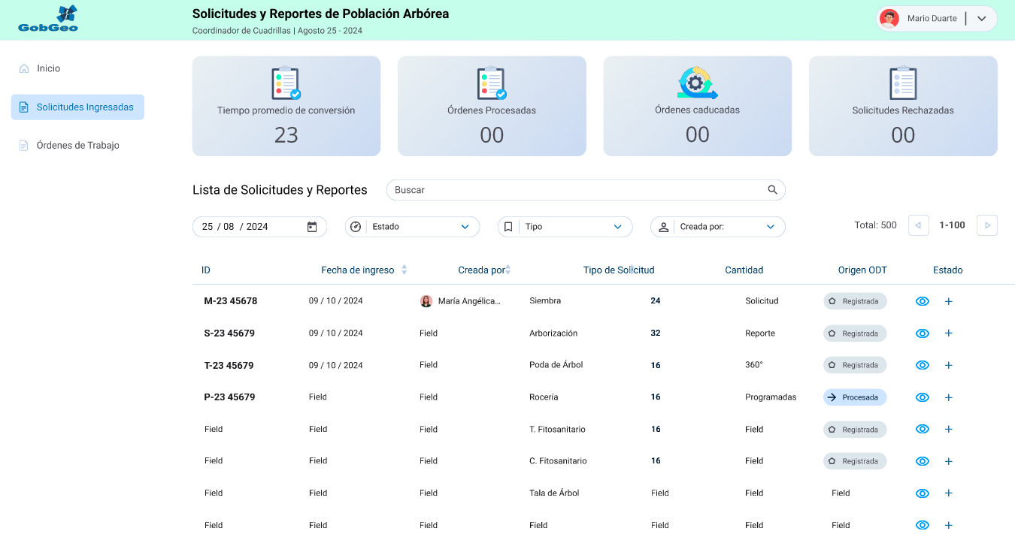View details with eye icon for M-23 45678
This screenshot has height=534, width=1015.
[x=923, y=301]
